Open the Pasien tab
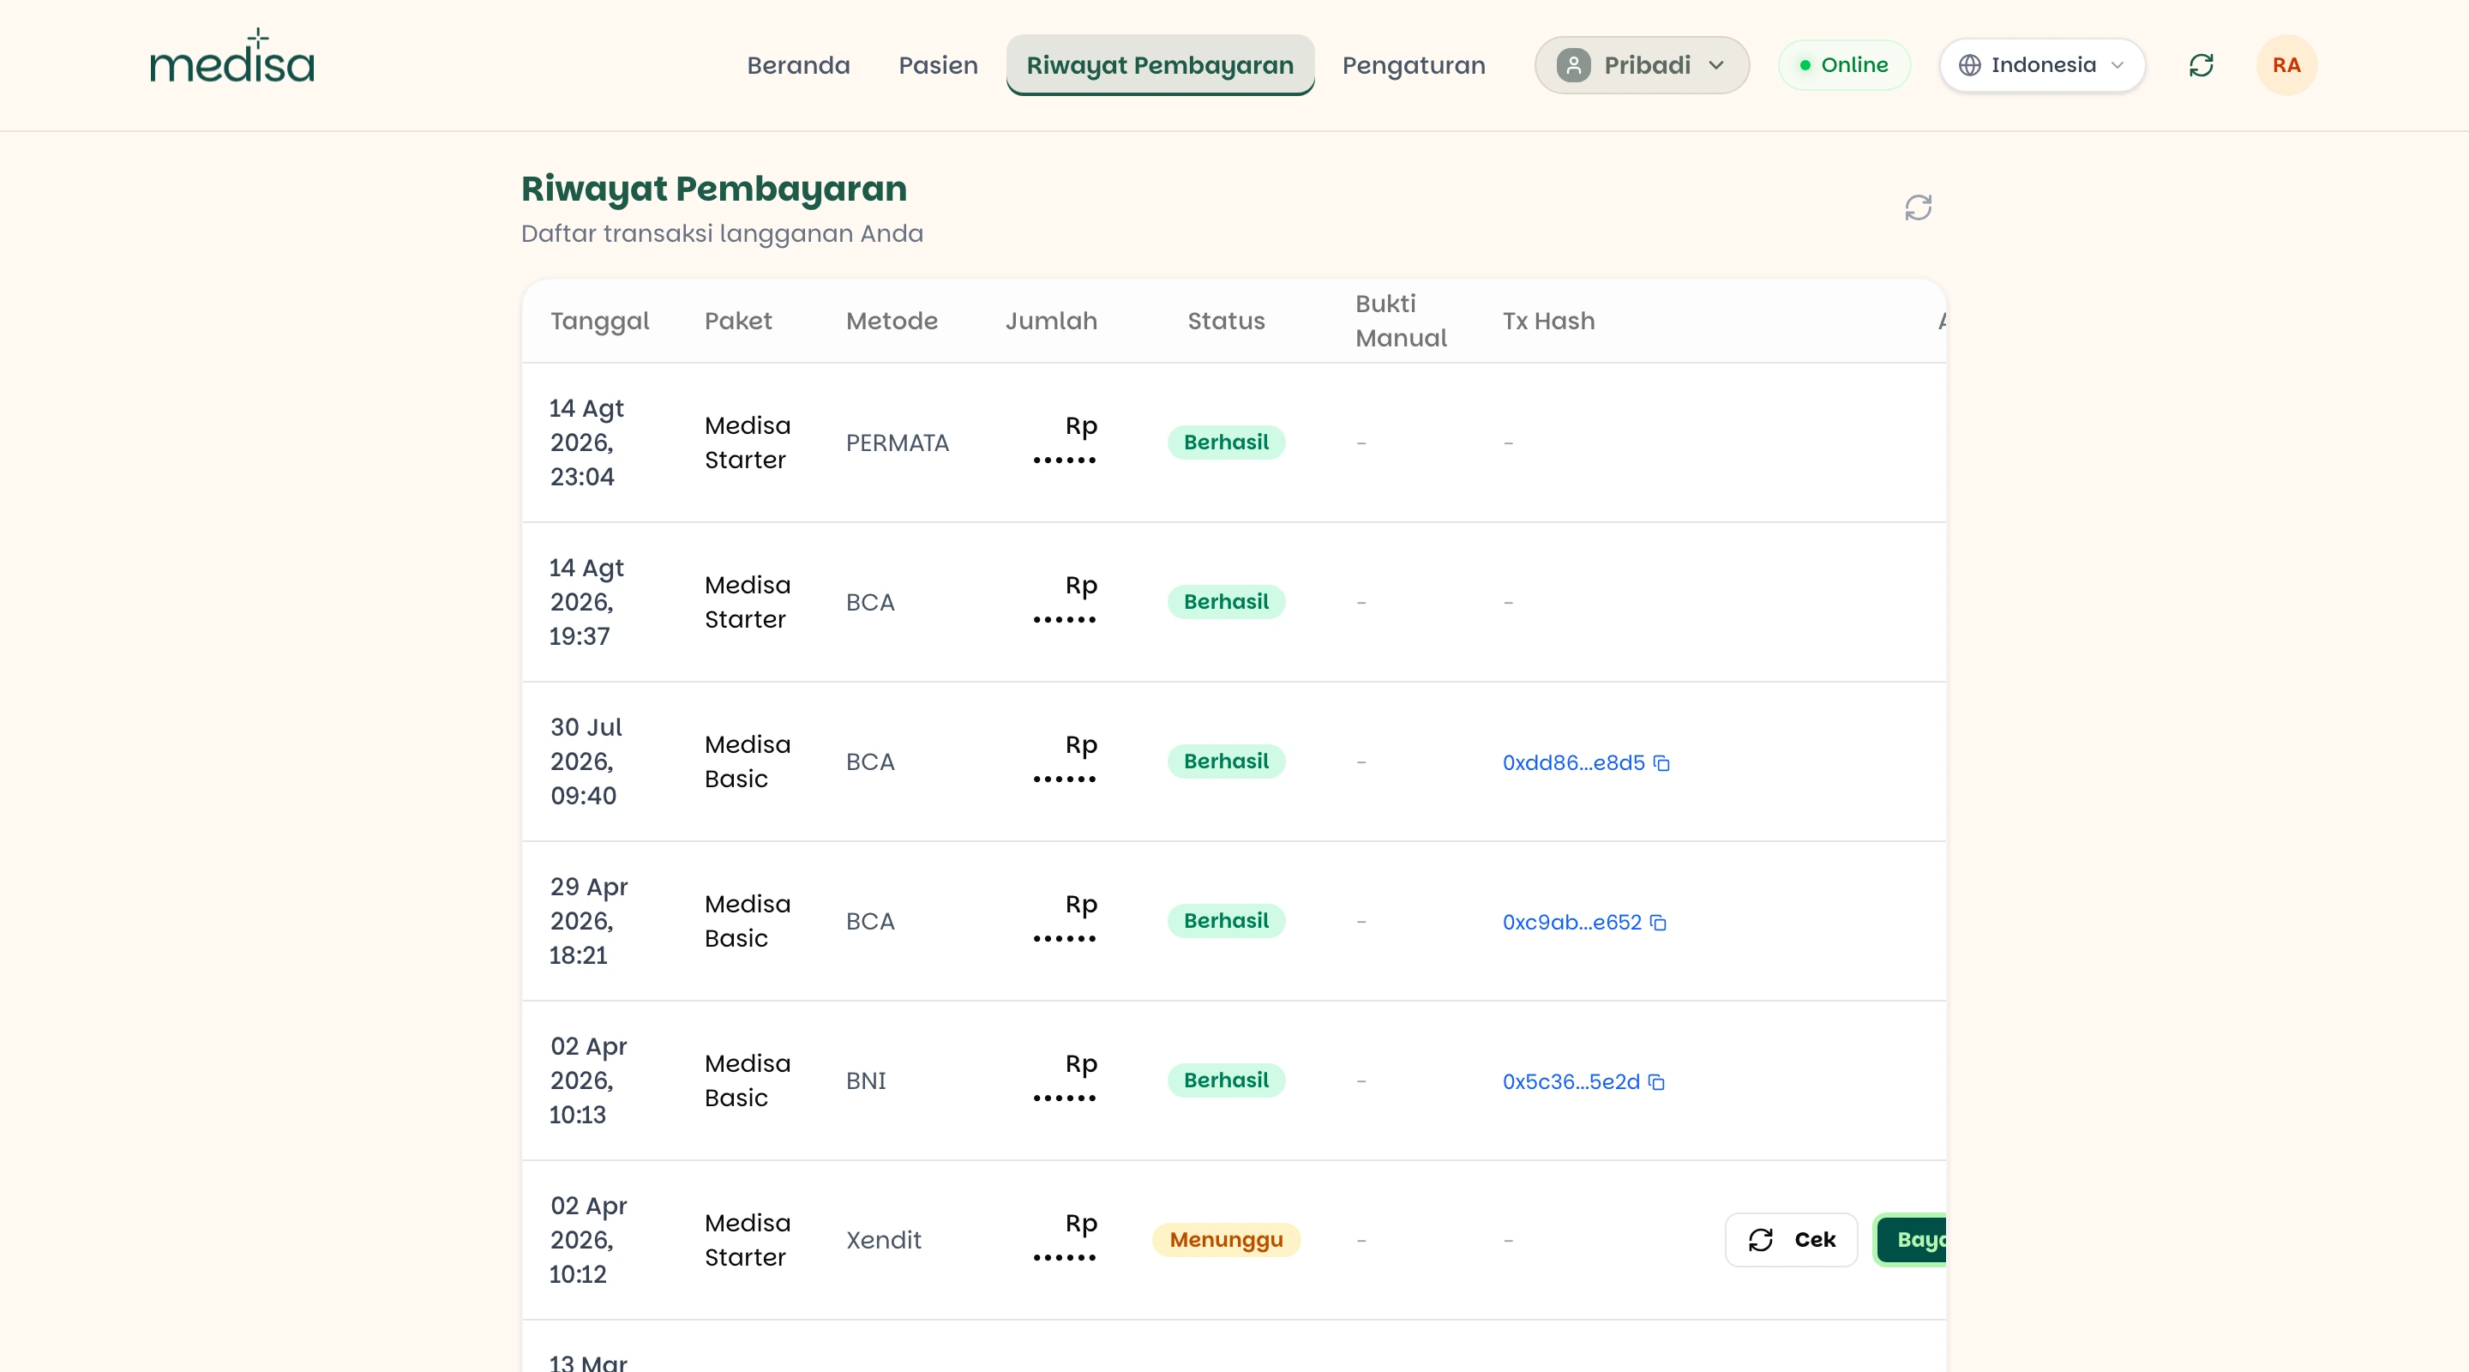 [x=939, y=65]
